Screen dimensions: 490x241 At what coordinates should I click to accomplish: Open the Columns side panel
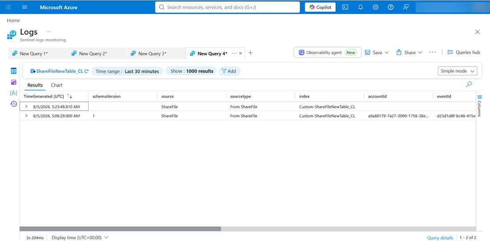point(480,107)
